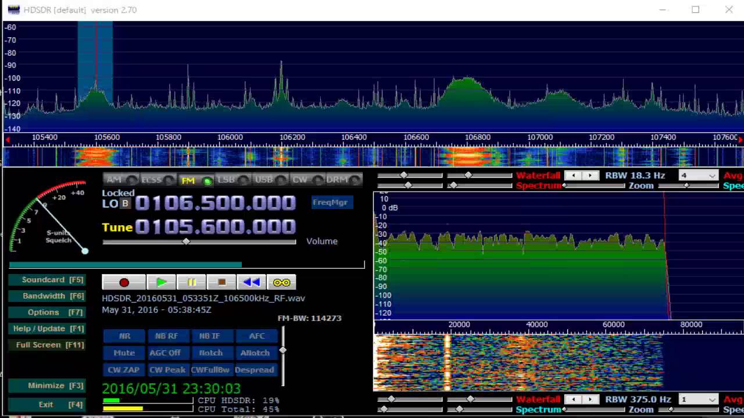
Task: Click upper RBW 18.3 Hz right arrow
Action: 591,175
